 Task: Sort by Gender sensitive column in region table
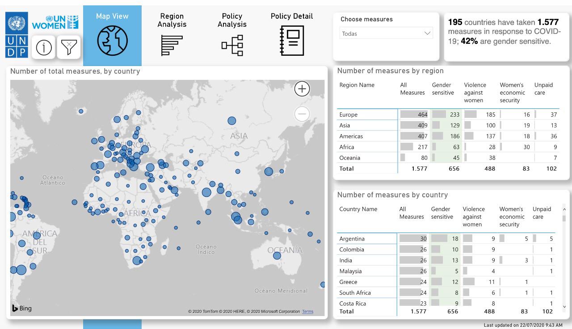pos(443,89)
